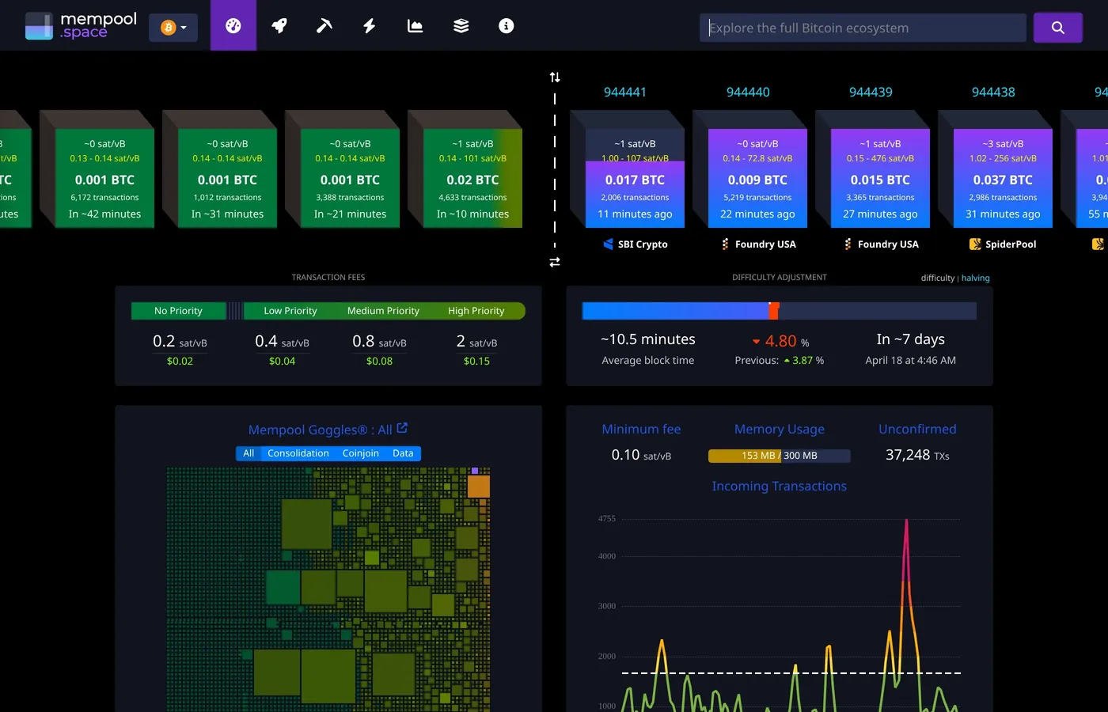
Task: Open mined block with 0.015 BTC
Action: pos(880,178)
